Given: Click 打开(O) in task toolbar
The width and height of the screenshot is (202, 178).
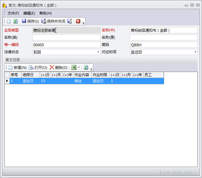Looking at the screenshot, I should [38, 68].
